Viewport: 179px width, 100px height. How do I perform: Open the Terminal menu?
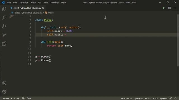click(55, 2)
